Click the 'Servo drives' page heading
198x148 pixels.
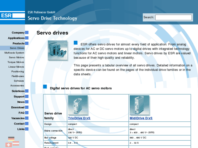point(52,33)
